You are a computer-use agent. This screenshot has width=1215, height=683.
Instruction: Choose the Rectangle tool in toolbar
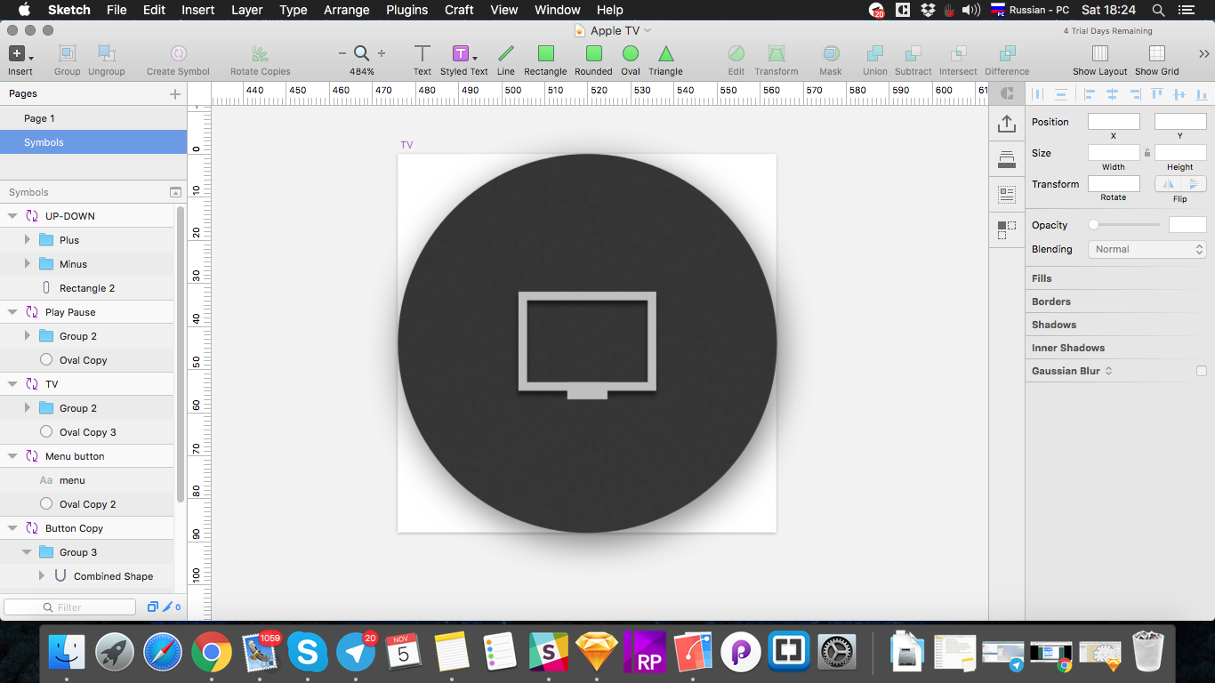[x=545, y=54]
